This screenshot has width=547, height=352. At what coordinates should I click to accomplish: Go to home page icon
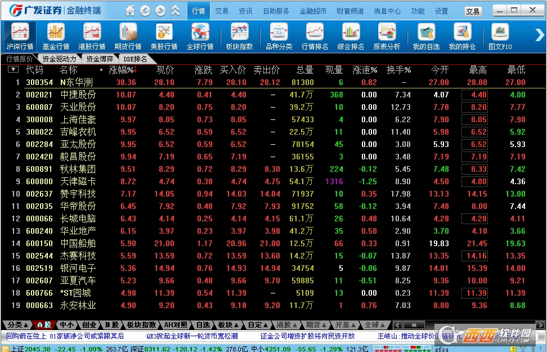130,11
